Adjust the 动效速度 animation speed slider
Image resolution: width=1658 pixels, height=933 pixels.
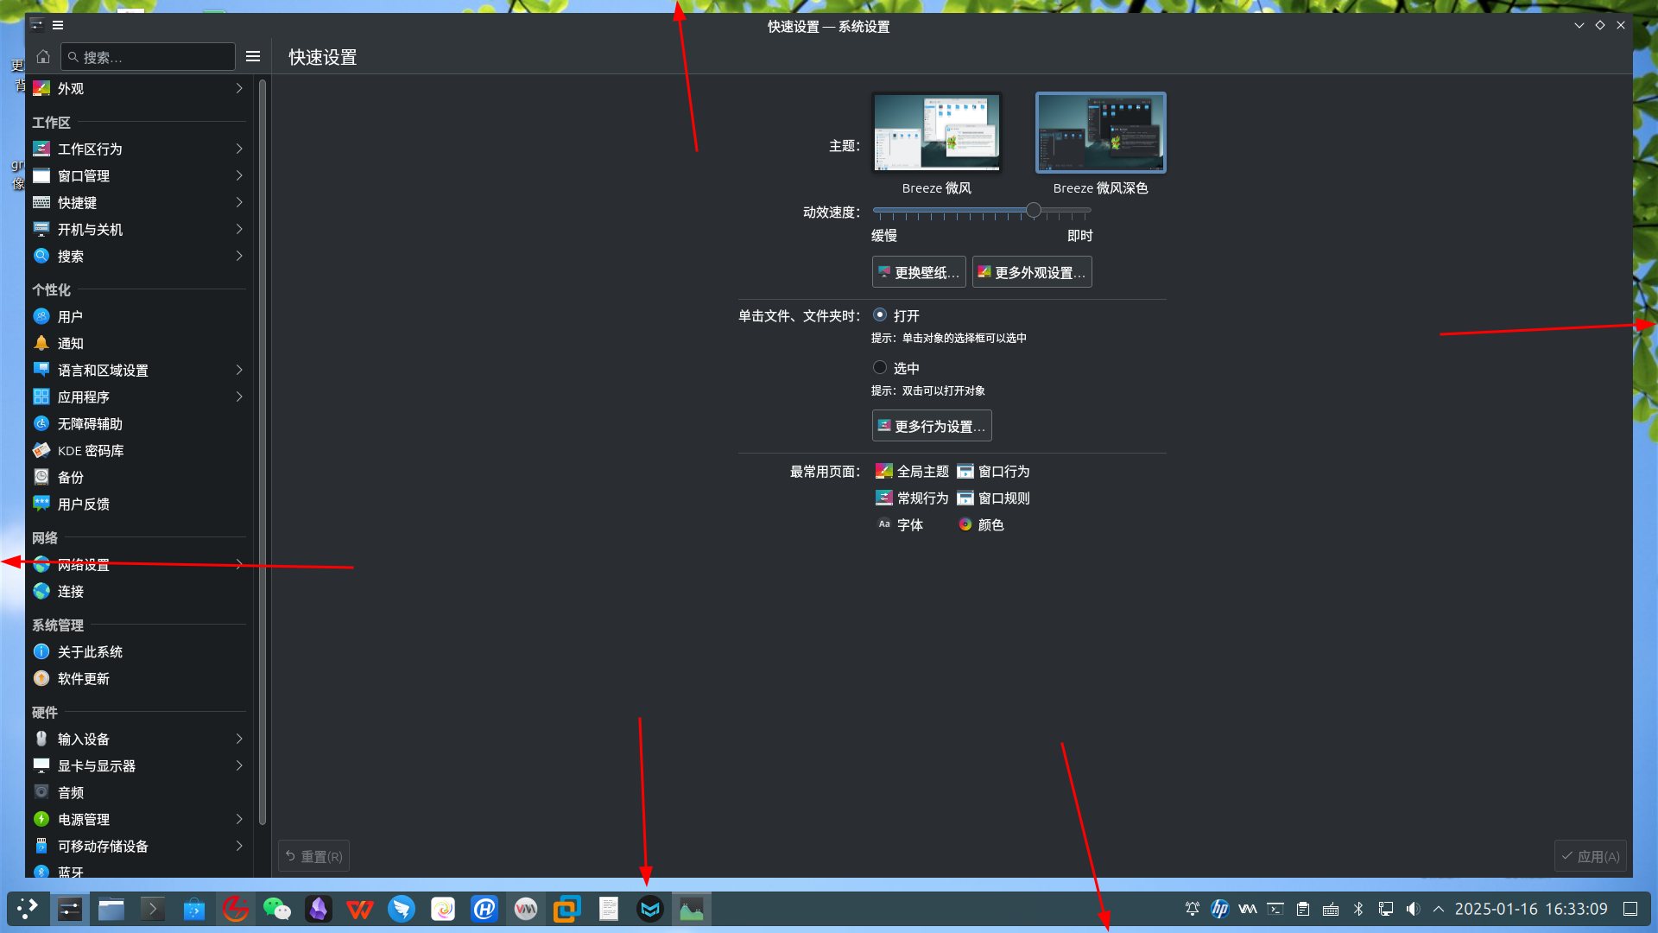tap(1034, 210)
